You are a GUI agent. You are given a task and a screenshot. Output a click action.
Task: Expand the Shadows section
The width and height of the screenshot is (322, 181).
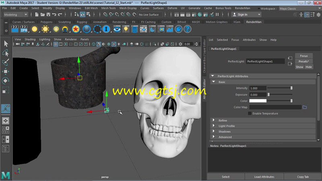pos(214,131)
